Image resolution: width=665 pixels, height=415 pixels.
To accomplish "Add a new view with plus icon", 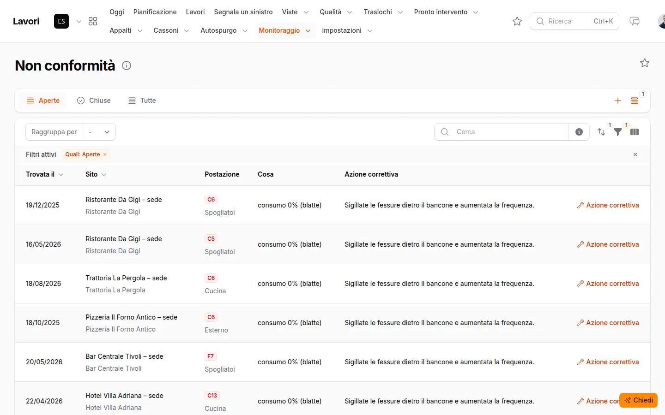I will point(618,101).
